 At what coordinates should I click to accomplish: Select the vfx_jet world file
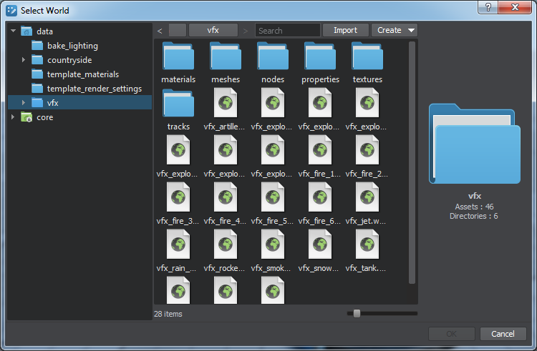coord(367,198)
